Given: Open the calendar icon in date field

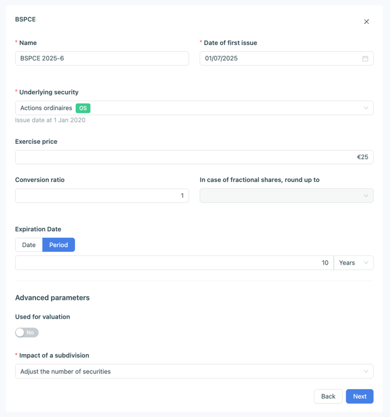Looking at the screenshot, I should [x=365, y=59].
